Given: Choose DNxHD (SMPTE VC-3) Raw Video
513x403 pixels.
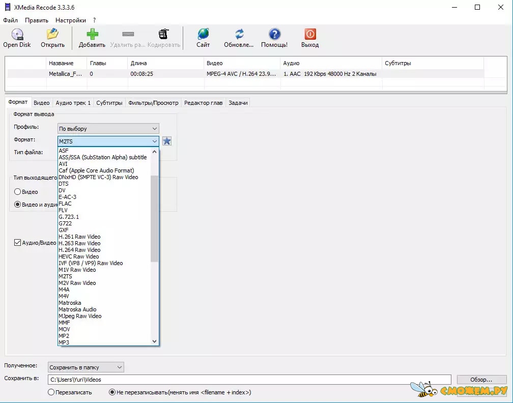Looking at the screenshot, I should pos(104,177).
